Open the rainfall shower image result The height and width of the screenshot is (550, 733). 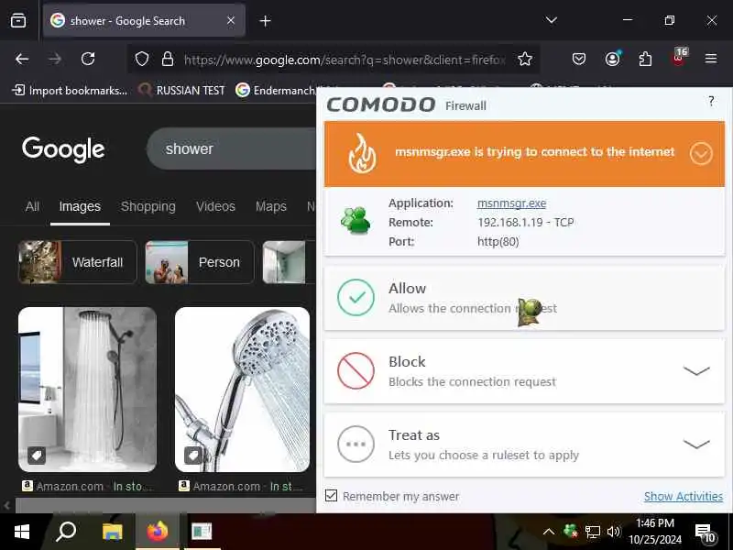87,389
